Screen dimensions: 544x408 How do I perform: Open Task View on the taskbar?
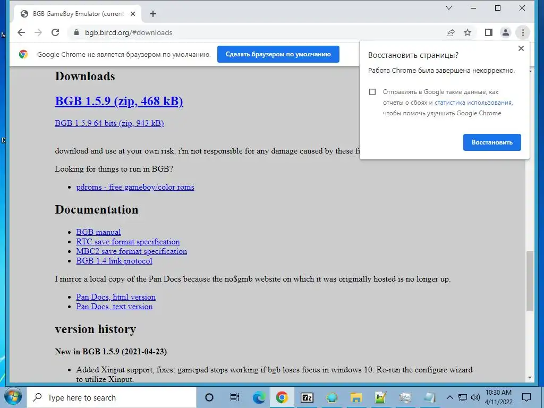[x=235, y=397]
